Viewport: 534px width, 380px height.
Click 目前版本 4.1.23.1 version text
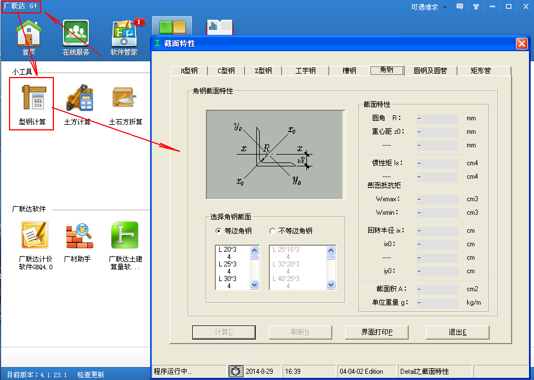37,374
